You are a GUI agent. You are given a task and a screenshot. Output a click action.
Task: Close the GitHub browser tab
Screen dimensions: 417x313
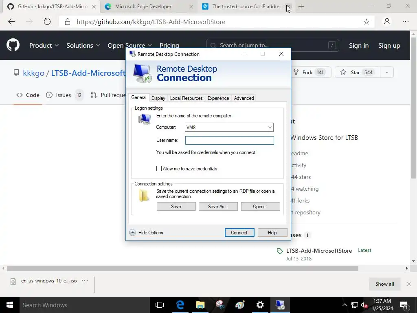click(x=94, y=7)
